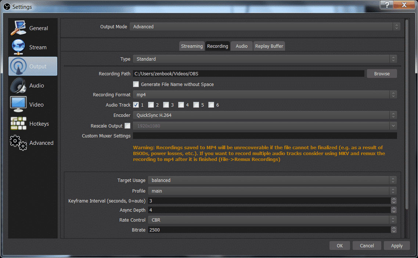
Task: Increase Keyframe Interval with the up stepper
Action: (393, 199)
